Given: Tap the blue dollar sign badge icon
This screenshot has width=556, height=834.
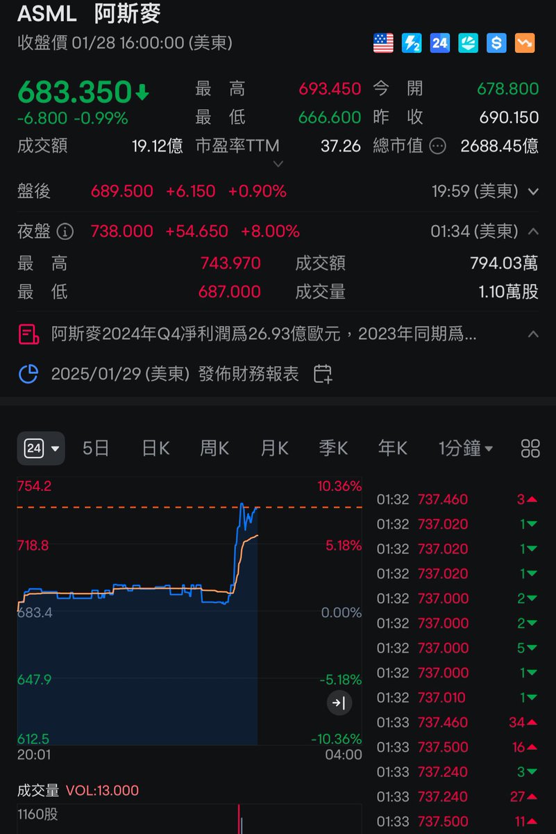Looking at the screenshot, I should click(496, 43).
